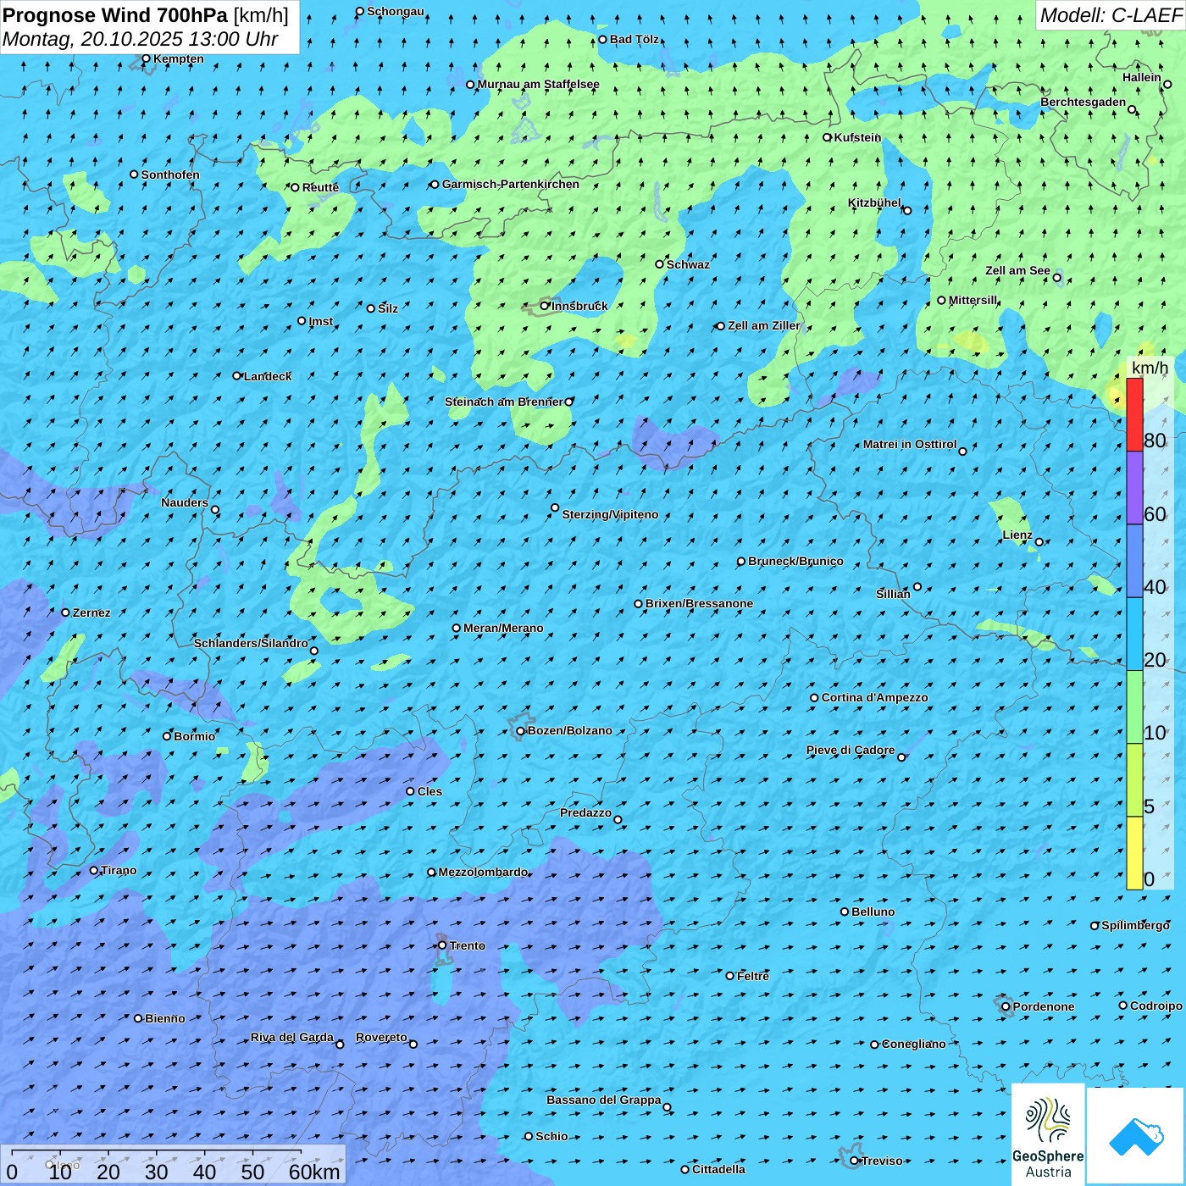Screen dimensions: 1186x1186
Task: Click the Predazzo label
Action: click(585, 812)
